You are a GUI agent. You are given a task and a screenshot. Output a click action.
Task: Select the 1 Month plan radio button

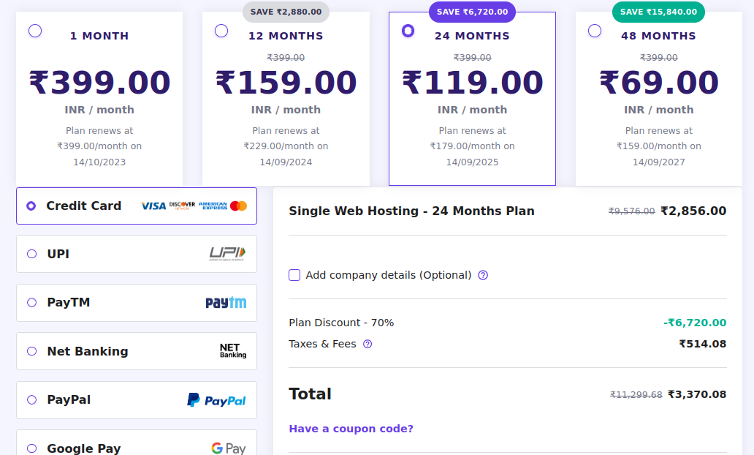(35, 31)
